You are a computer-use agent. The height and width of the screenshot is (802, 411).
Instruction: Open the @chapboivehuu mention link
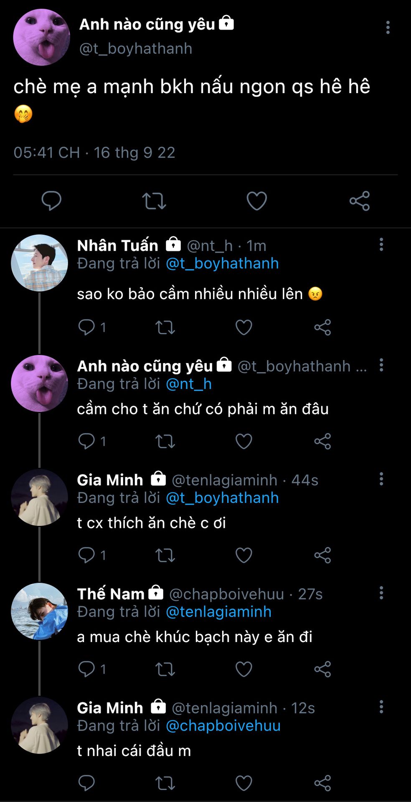coord(223,726)
